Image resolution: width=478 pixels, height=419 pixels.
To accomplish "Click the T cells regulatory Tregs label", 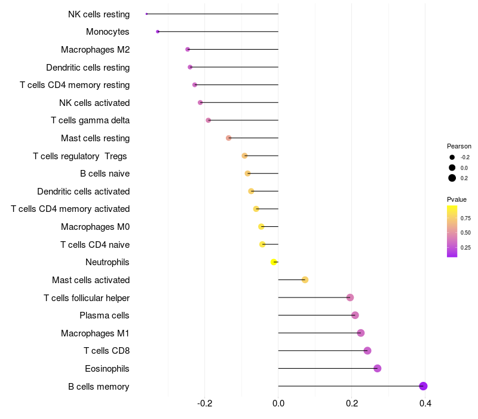I will [81, 156].
